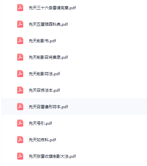The image size is (147, 166).
Task: Open 先天张雷收旗倒影大法.pdf file name
Action: pos(52,156)
